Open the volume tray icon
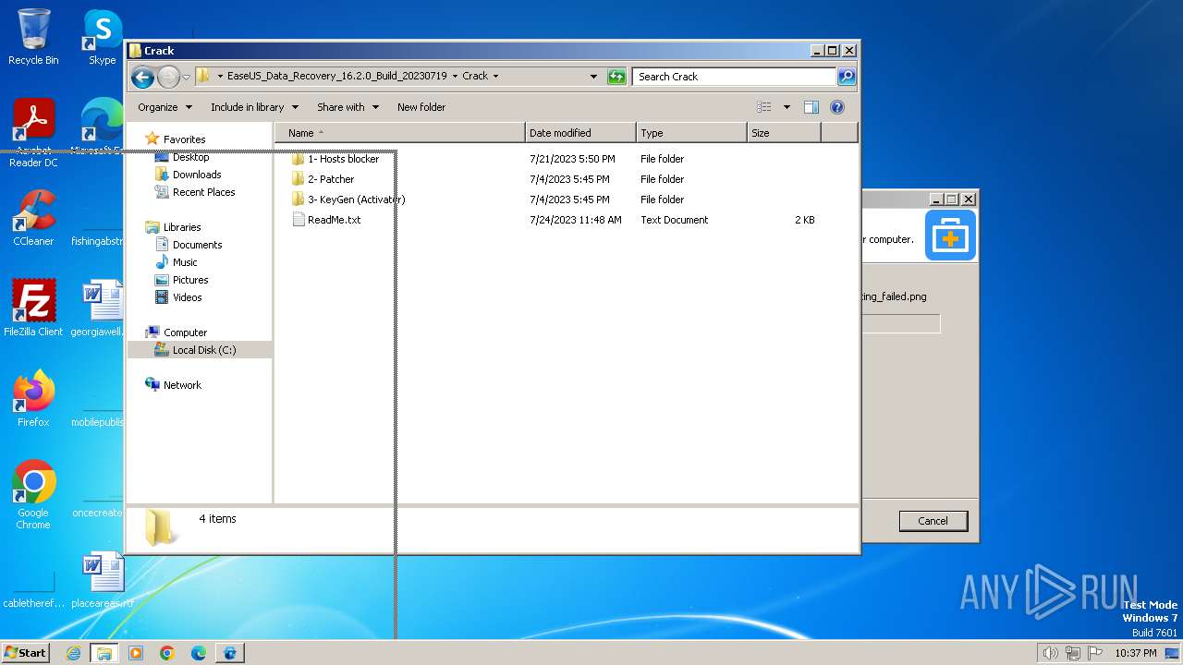 tap(1051, 653)
